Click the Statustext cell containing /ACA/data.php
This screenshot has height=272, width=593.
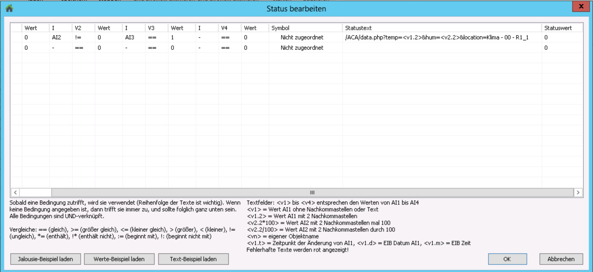(437, 38)
